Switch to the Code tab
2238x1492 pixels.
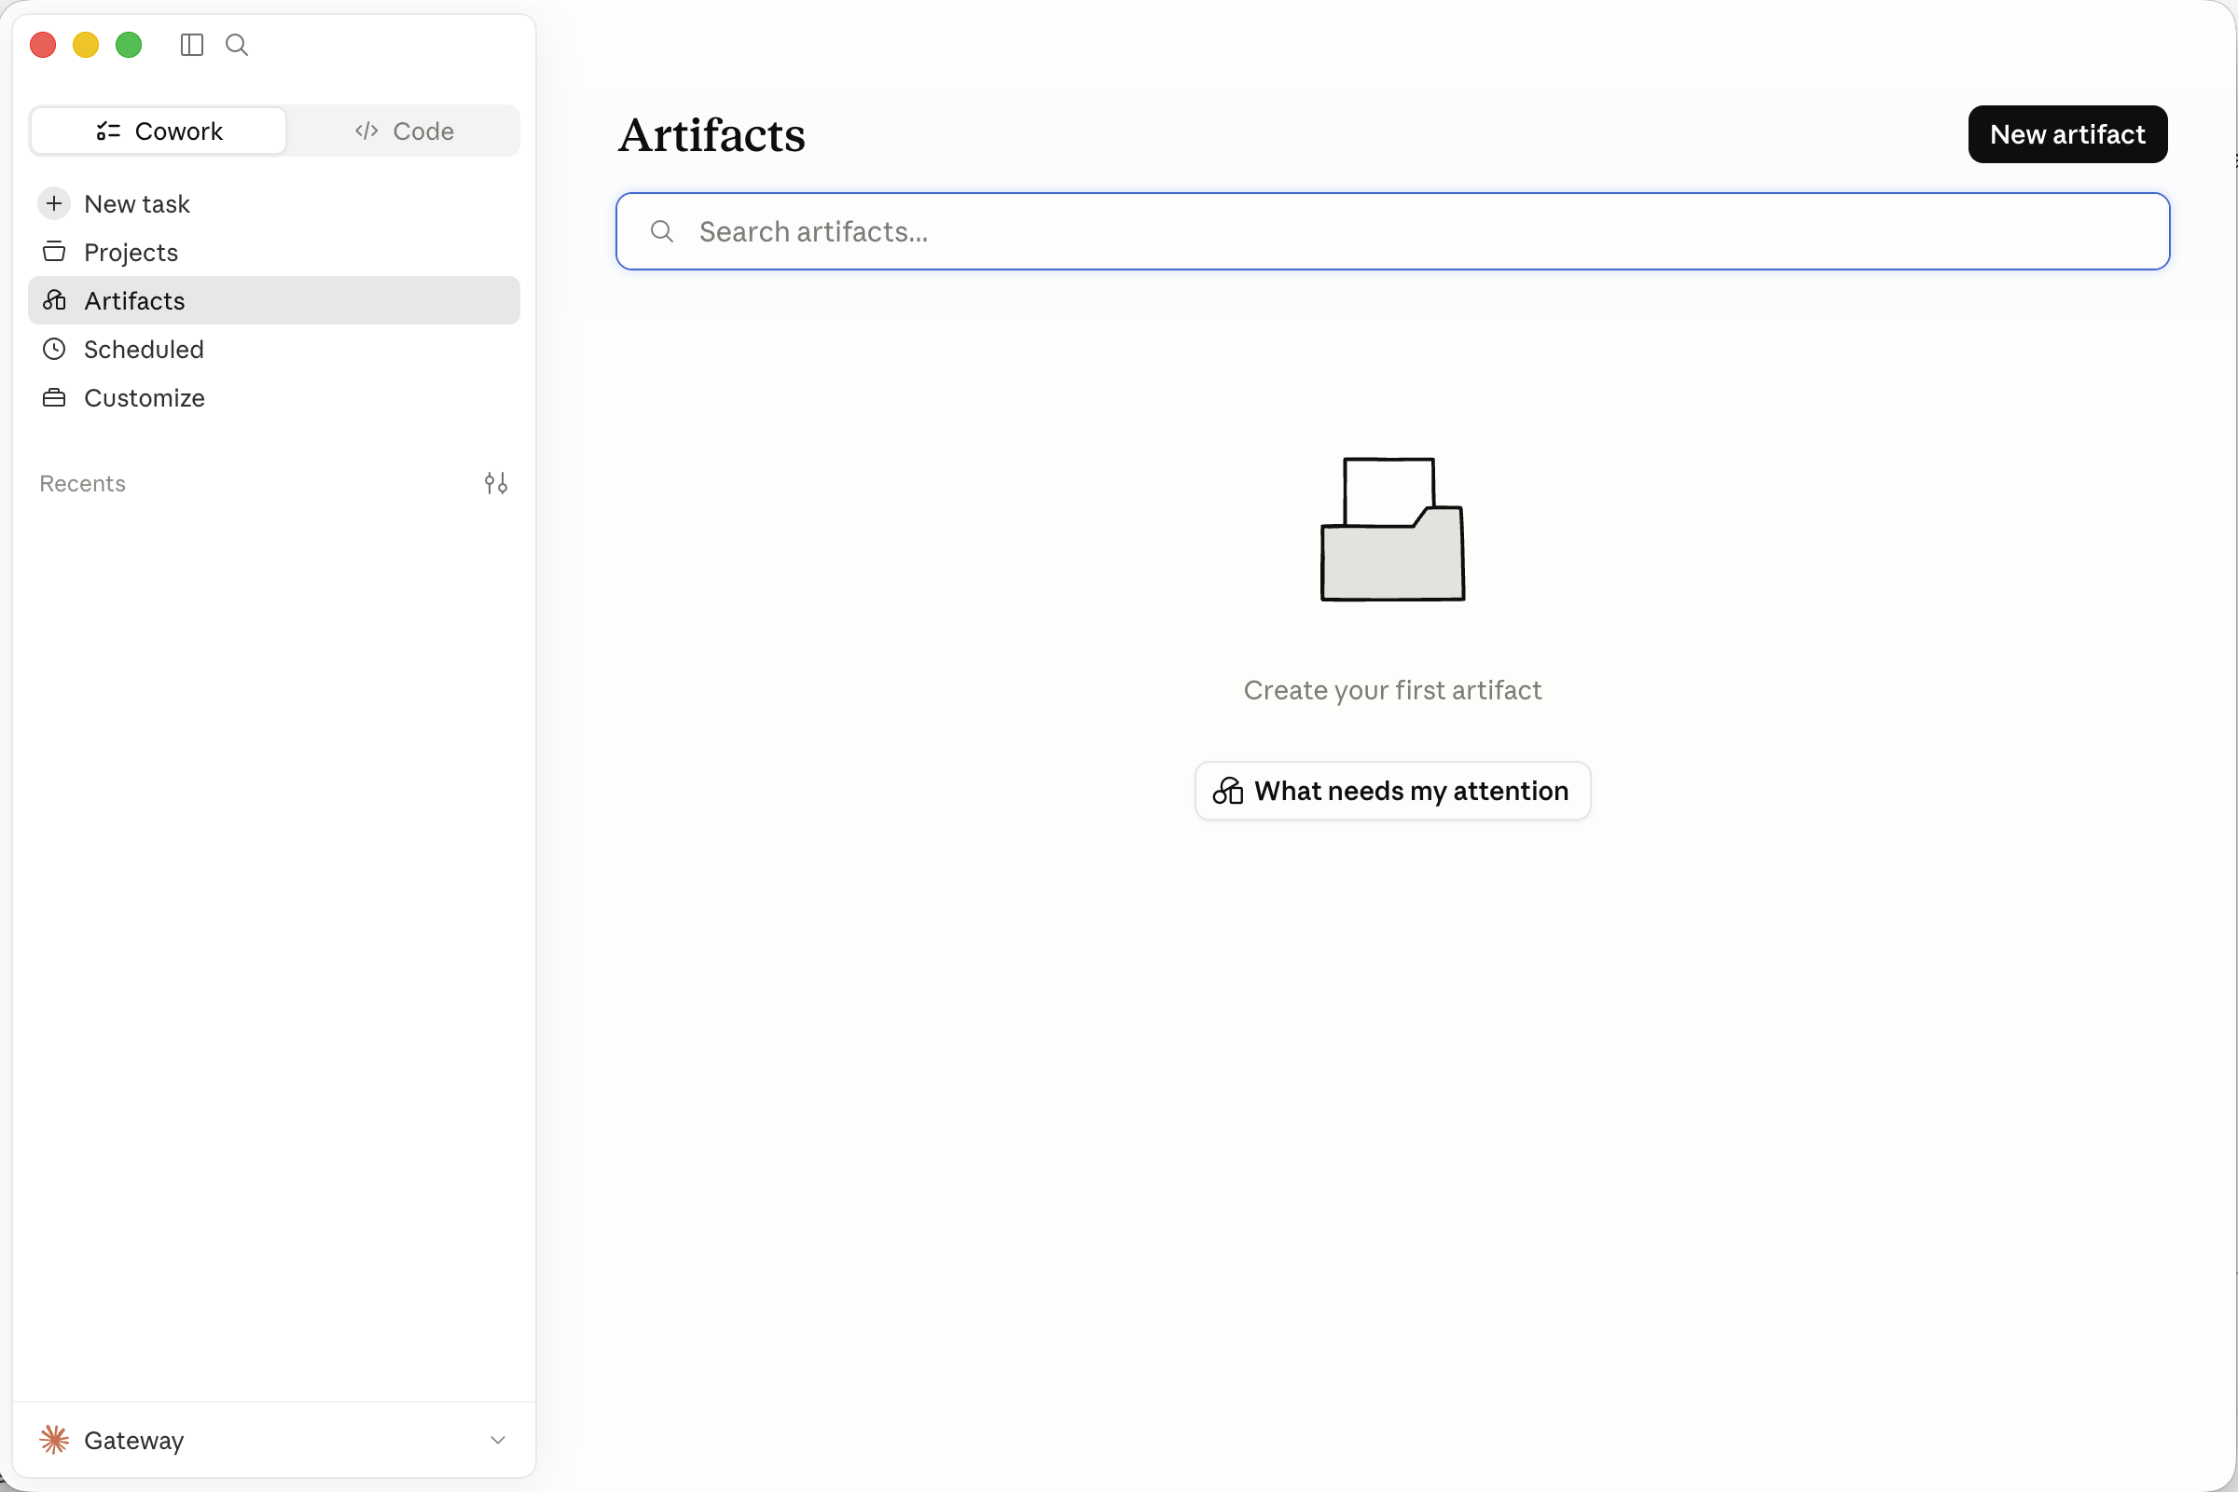(x=404, y=131)
